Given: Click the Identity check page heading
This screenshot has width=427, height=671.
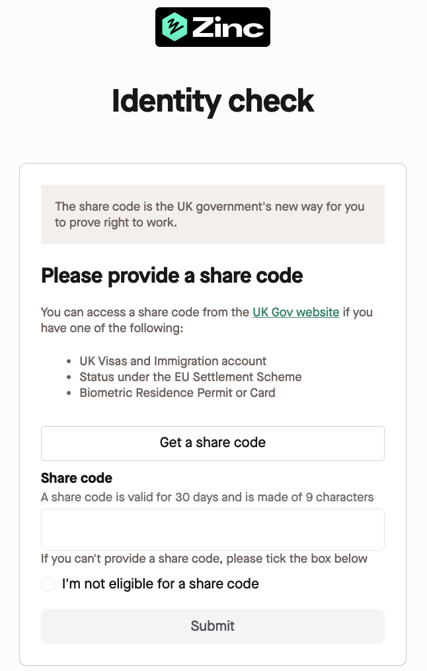Looking at the screenshot, I should (x=213, y=101).
